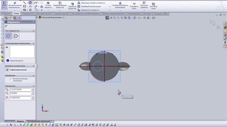
Task: Open help for the Circle property panel
Action: (x=33, y=22)
